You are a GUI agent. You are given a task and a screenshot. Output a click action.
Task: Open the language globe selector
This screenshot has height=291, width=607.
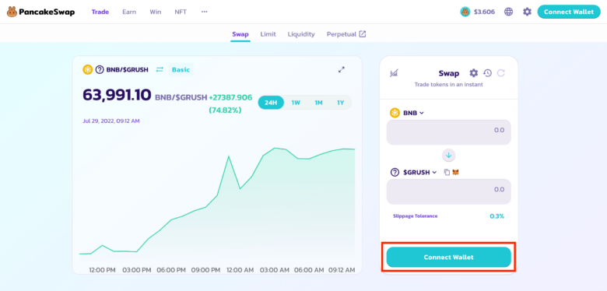coord(508,12)
